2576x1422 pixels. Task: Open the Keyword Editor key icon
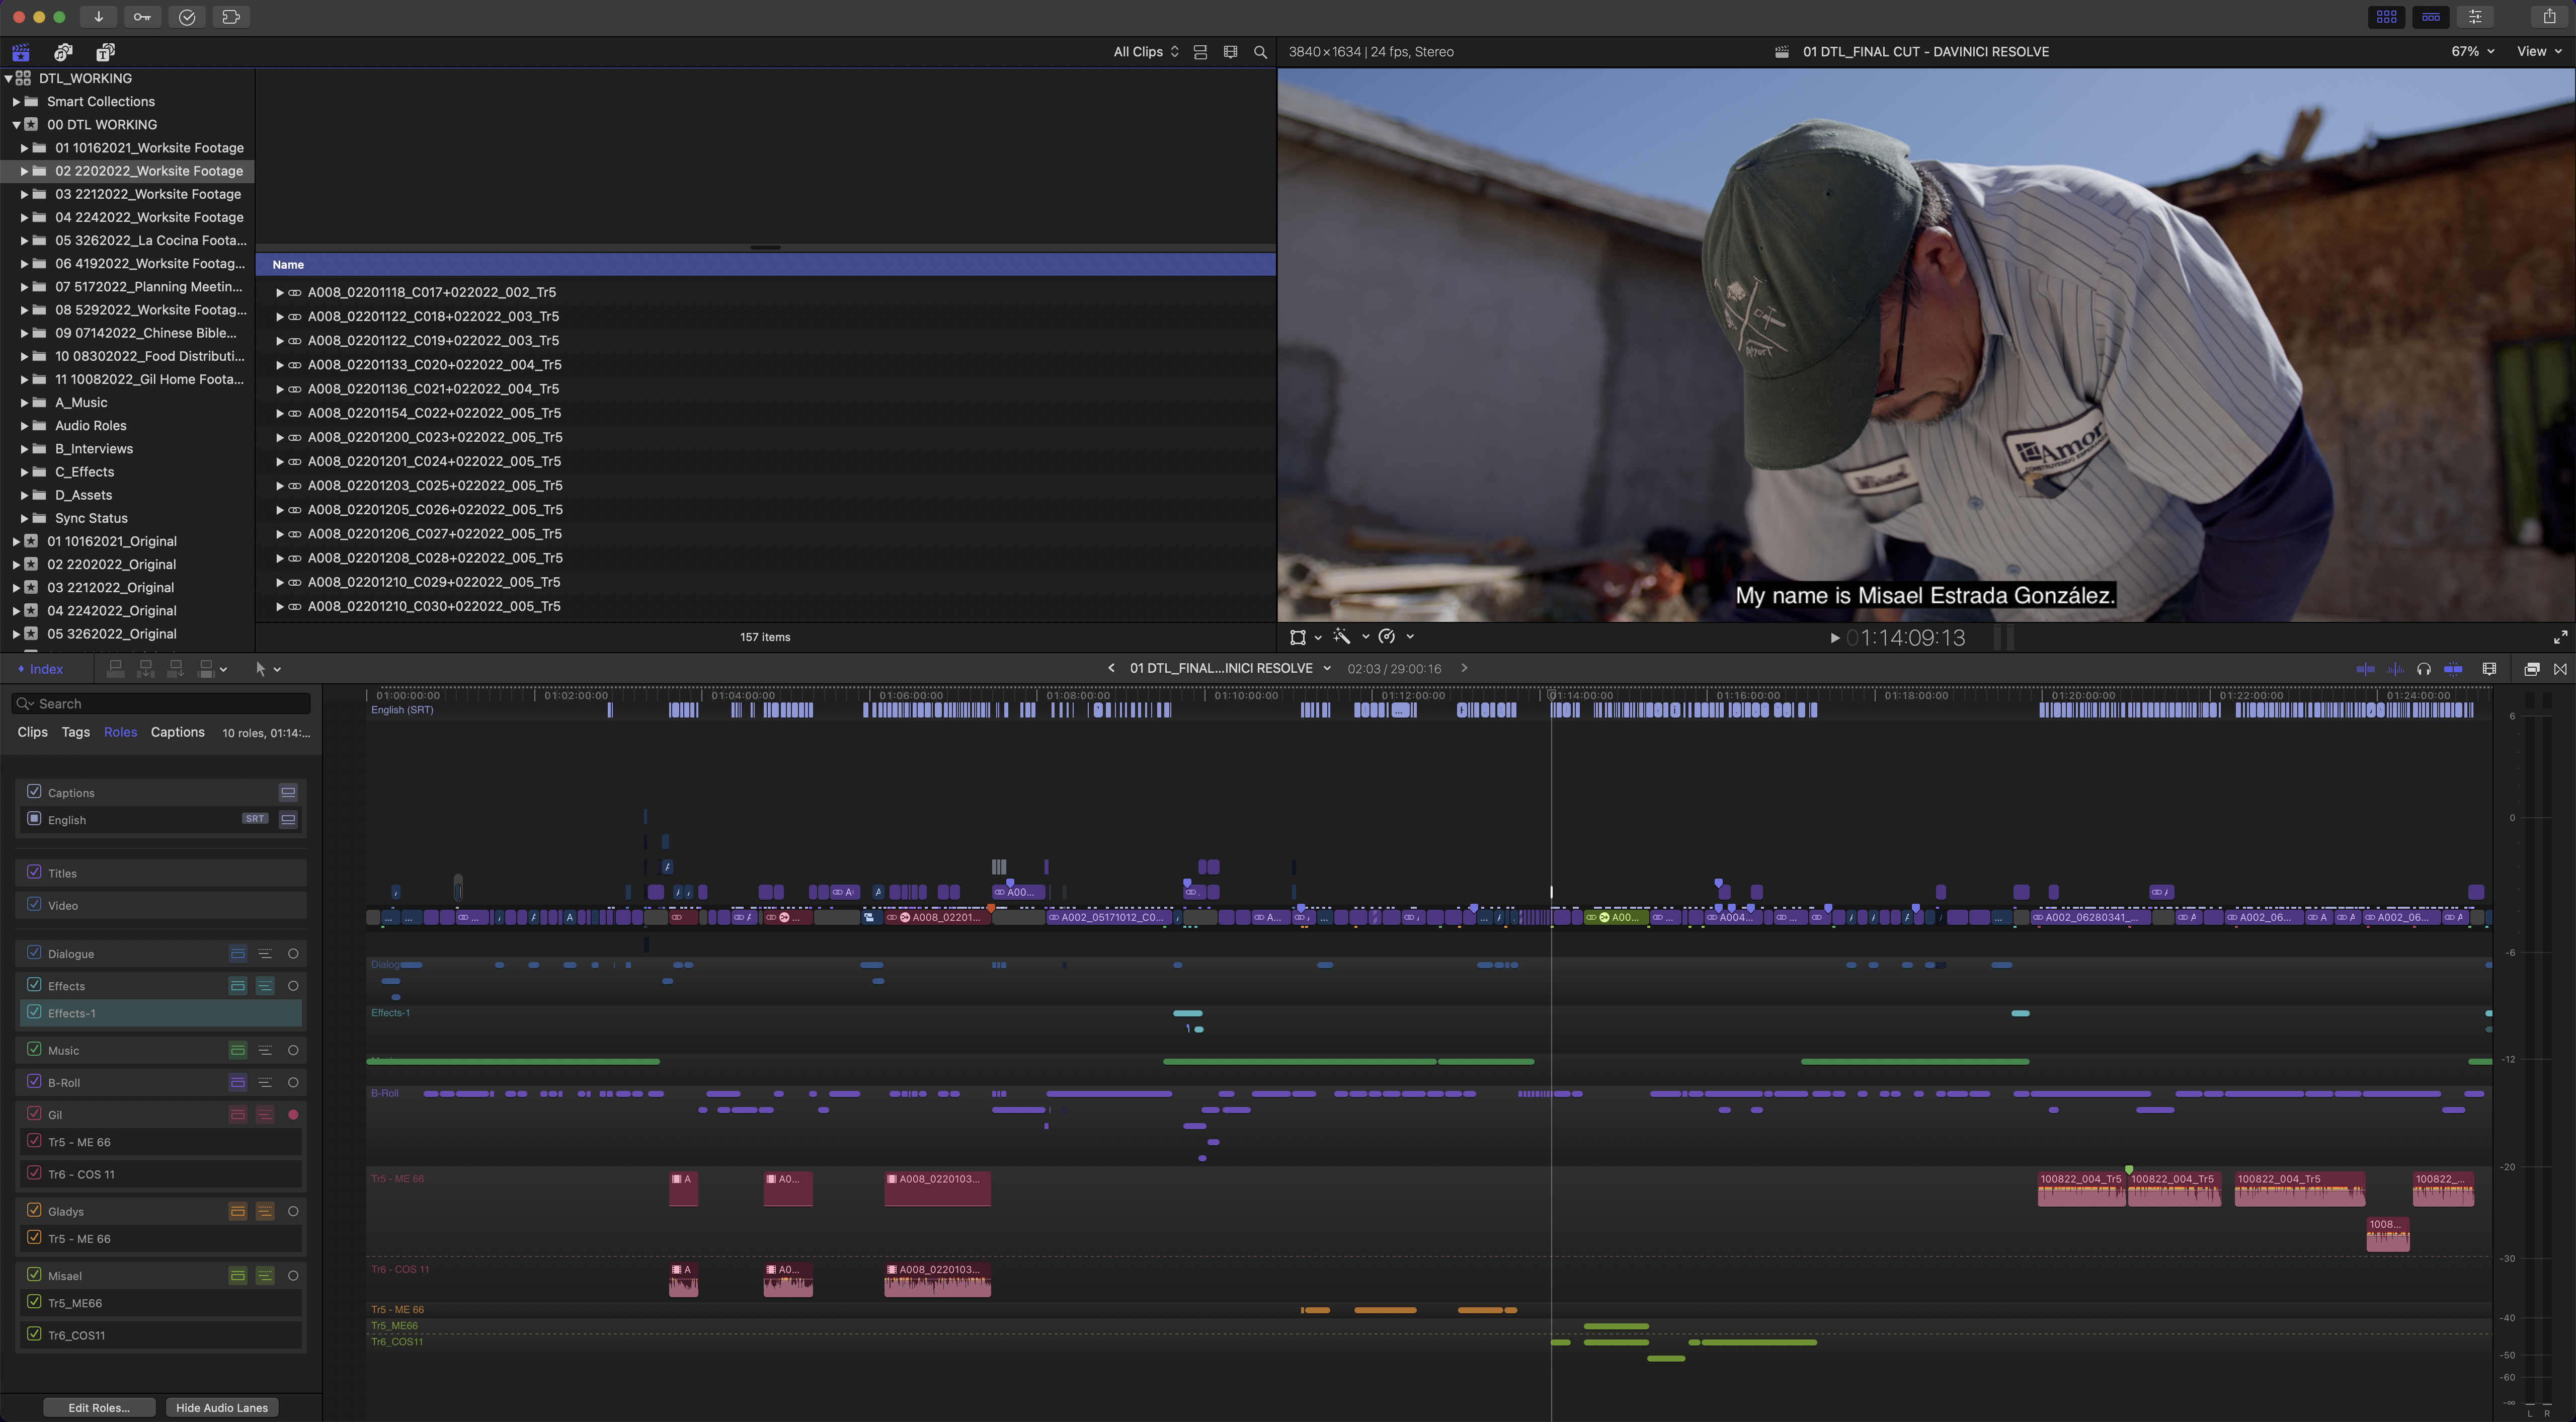coord(142,17)
